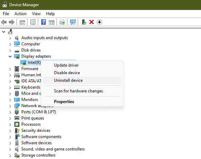Select the root computer node icon

pos(10,32)
